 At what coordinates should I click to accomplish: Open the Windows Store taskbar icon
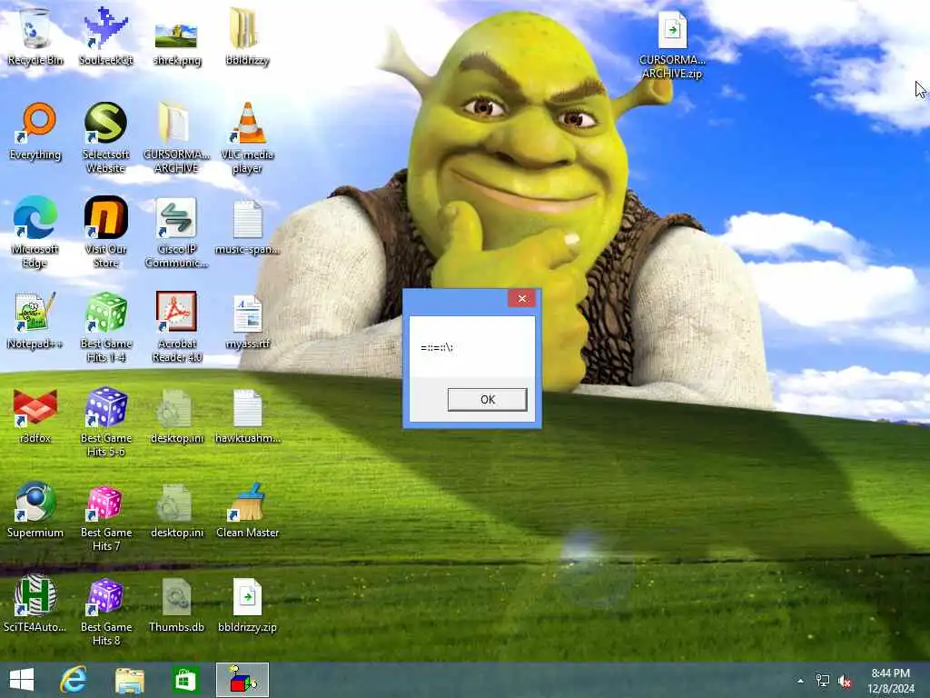pyautogui.click(x=185, y=680)
